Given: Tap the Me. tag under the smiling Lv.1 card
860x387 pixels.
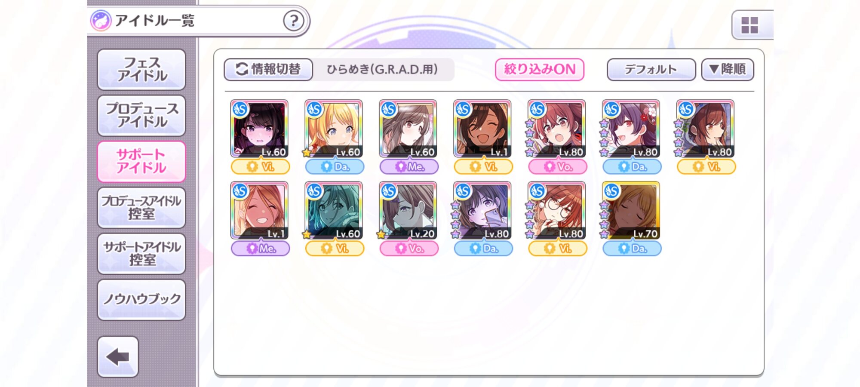Looking at the screenshot, I should pyautogui.click(x=260, y=249).
